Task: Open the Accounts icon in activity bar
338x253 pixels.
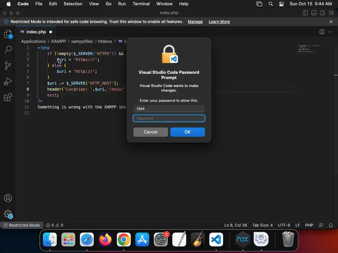Action: 8,198
